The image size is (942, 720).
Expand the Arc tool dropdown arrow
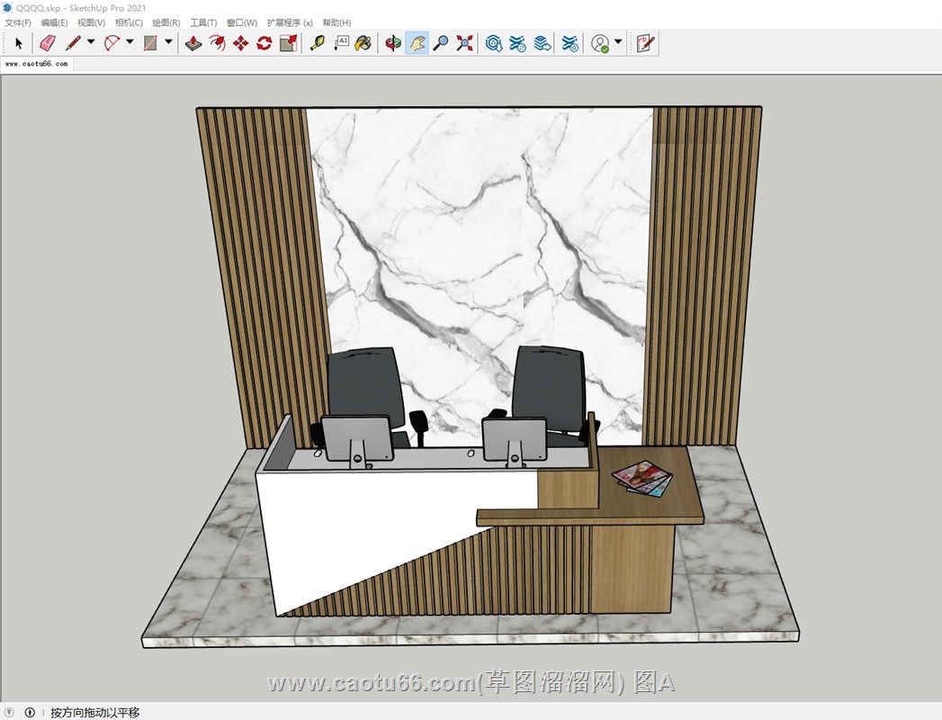pos(130,42)
